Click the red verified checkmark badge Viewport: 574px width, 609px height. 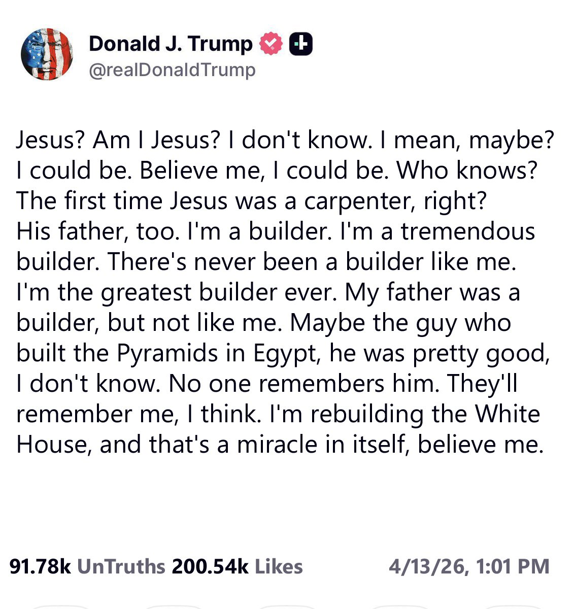271,44
